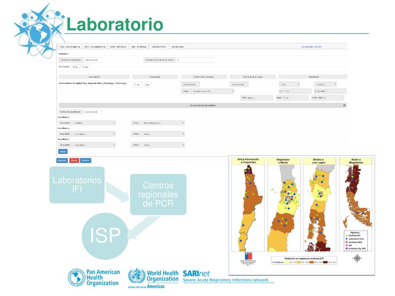Click the green Centinela ETI legend dot

[347, 235]
